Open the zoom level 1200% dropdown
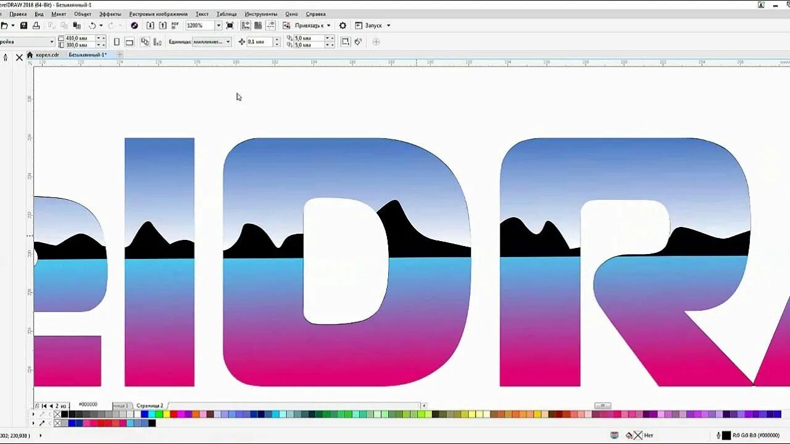Screen dimensions: 790x444 218,25
